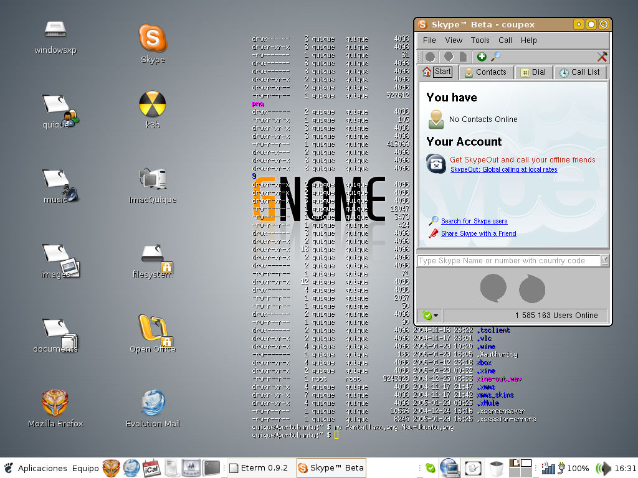Viewport: 638px width, 478px height.
Task: Expand the Skype status dropdown arrow
Action: click(x=436, y=315)
